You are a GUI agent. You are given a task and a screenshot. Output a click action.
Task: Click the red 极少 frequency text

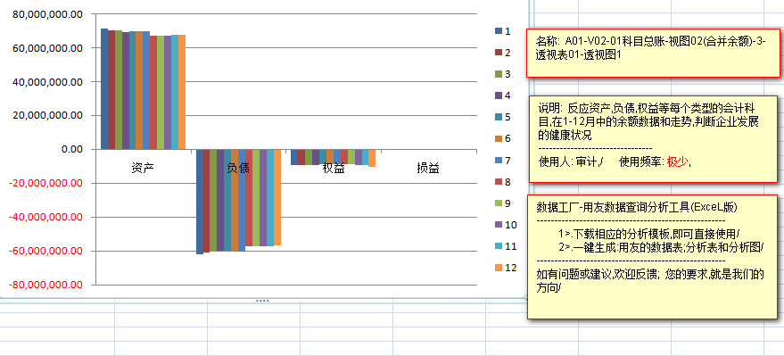[x=677, y=161]
